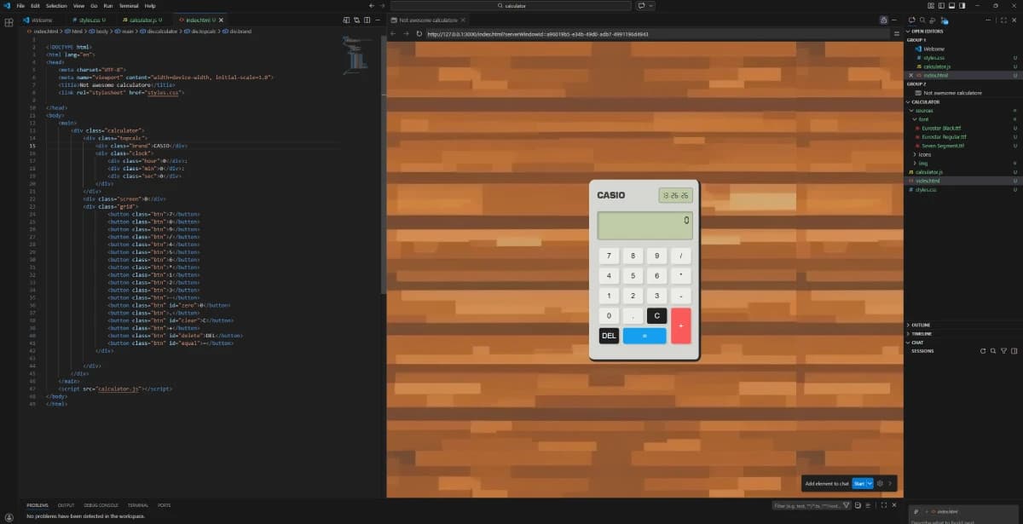
Task: Search chat sessions
Action: (x=992, y=351)
